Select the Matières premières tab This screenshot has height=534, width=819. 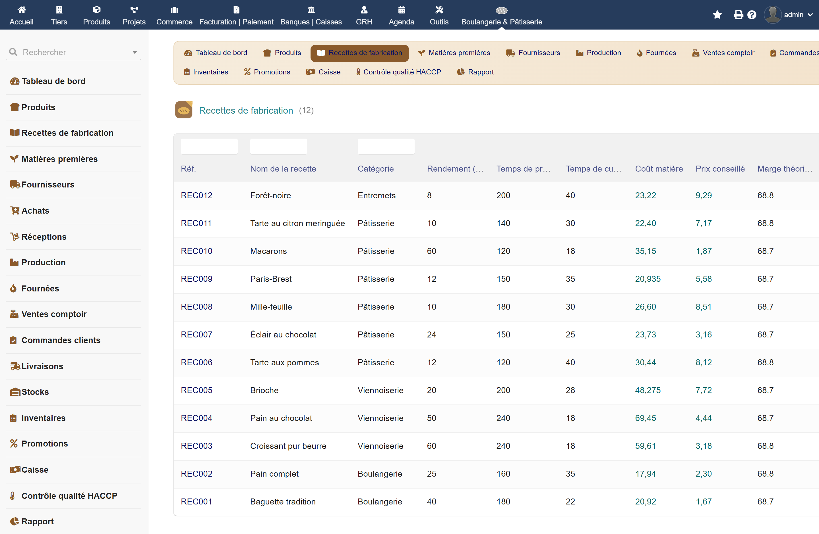[x=454, y=53]
